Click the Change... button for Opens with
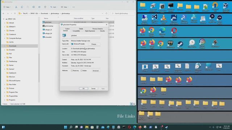Screen dimensions: 232x130 tap(94, 44)
